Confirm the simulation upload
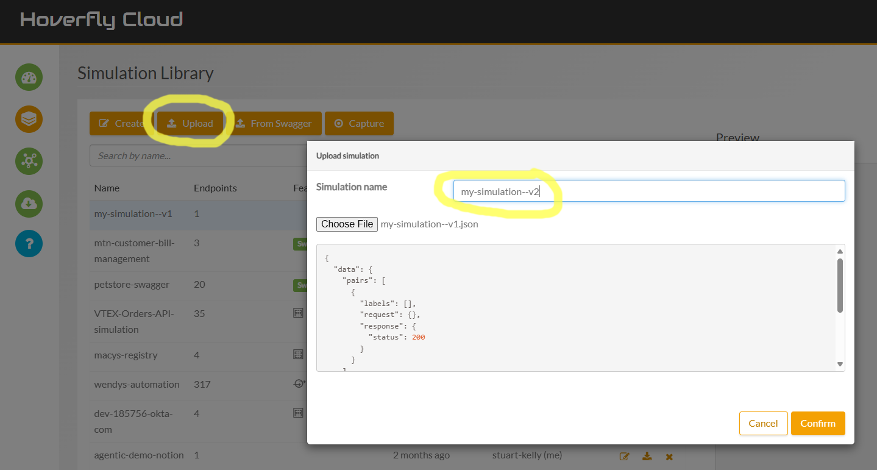 tap(818, 424)
